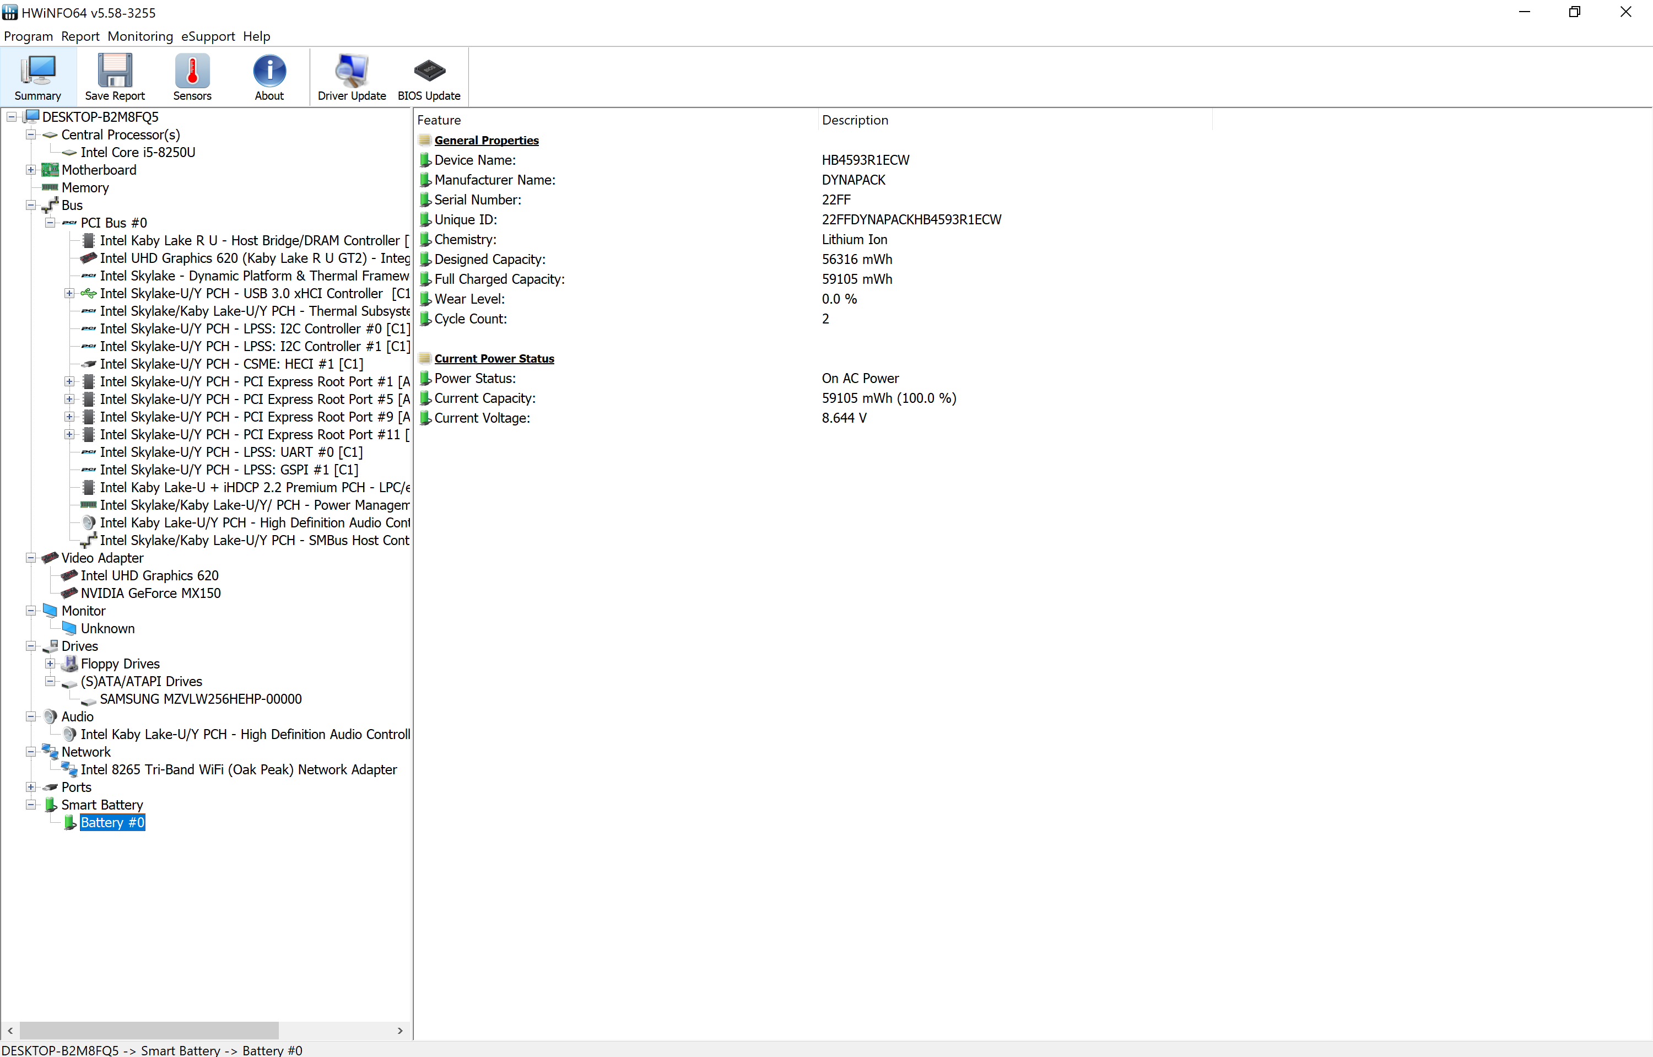Collapse the Central Processor(s) node
Viewport: 1653px width, 1057px height.
[x=31, y=134]
